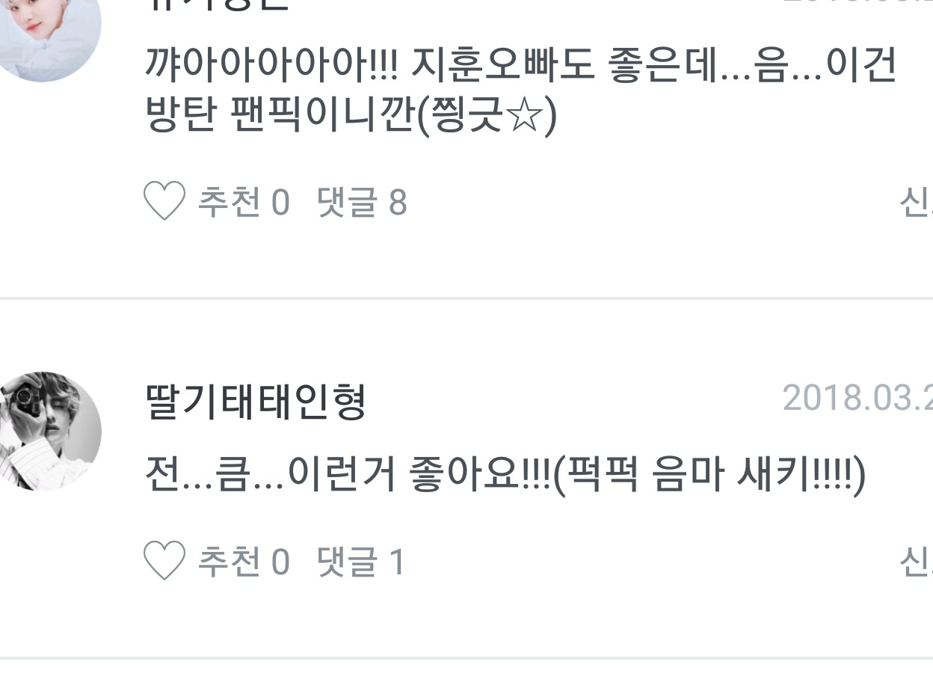Expand the 댓글 8 replies
933x700 pixels.
pyautogui.click(x=362, y=202)
